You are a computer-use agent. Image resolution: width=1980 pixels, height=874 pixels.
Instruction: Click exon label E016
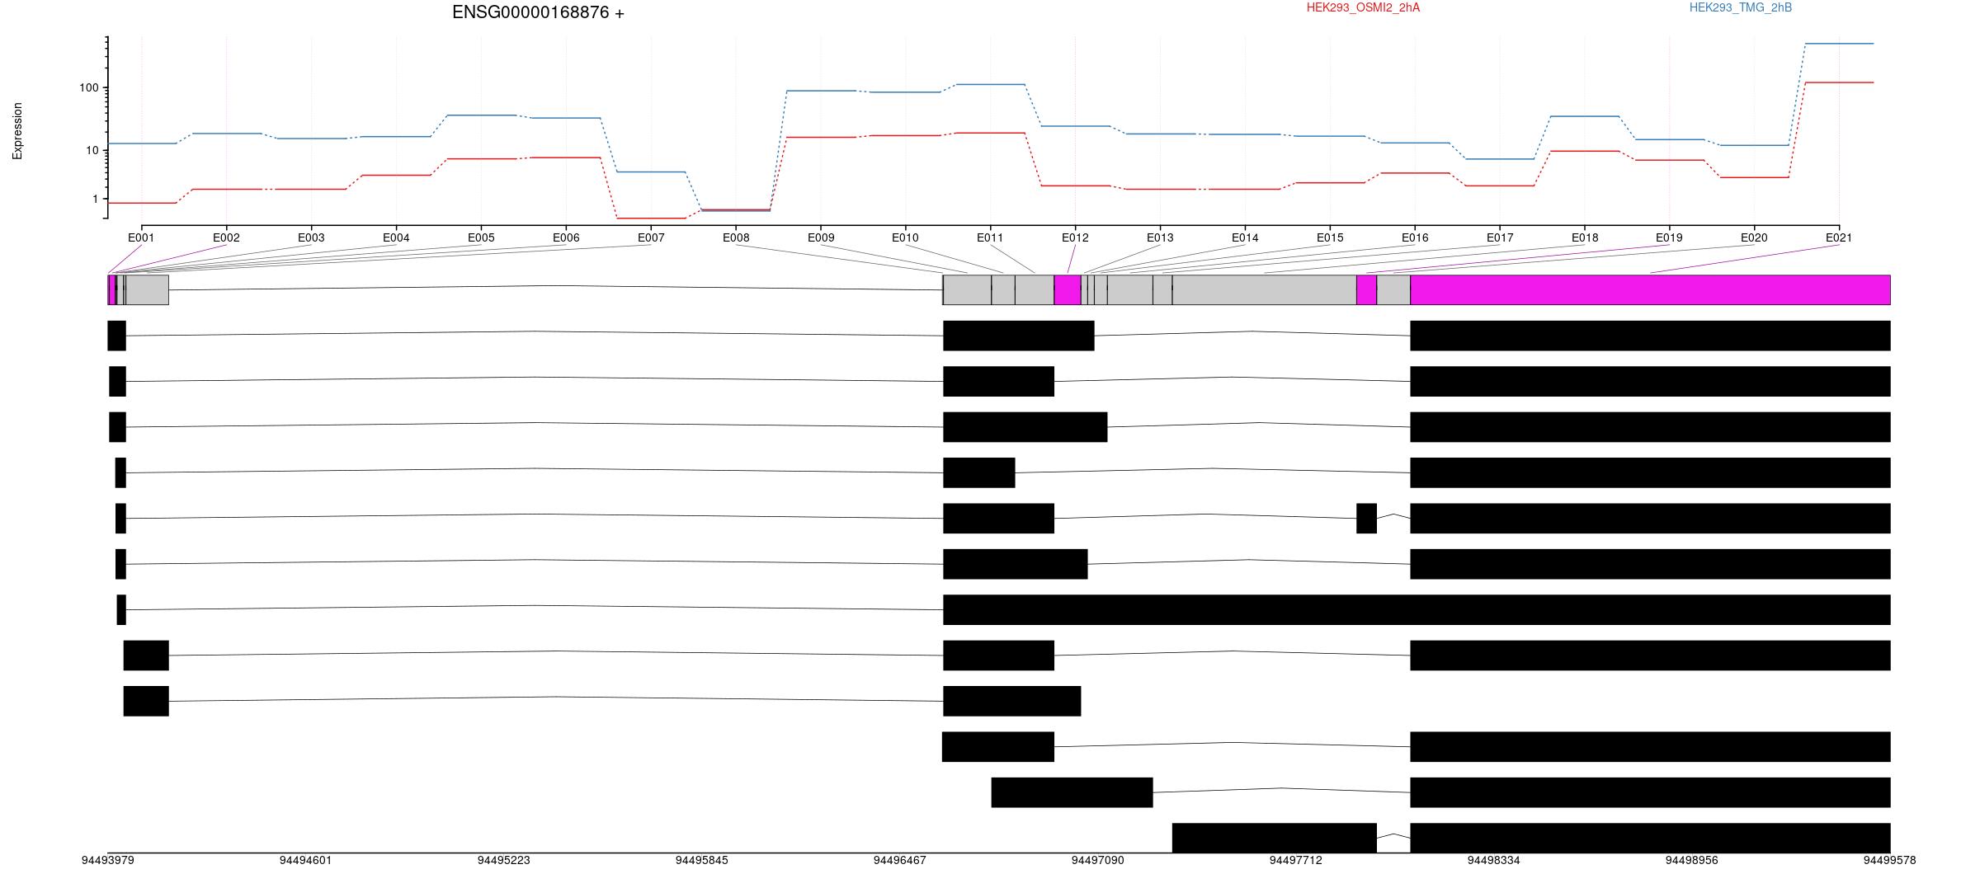coord(1415,237)
